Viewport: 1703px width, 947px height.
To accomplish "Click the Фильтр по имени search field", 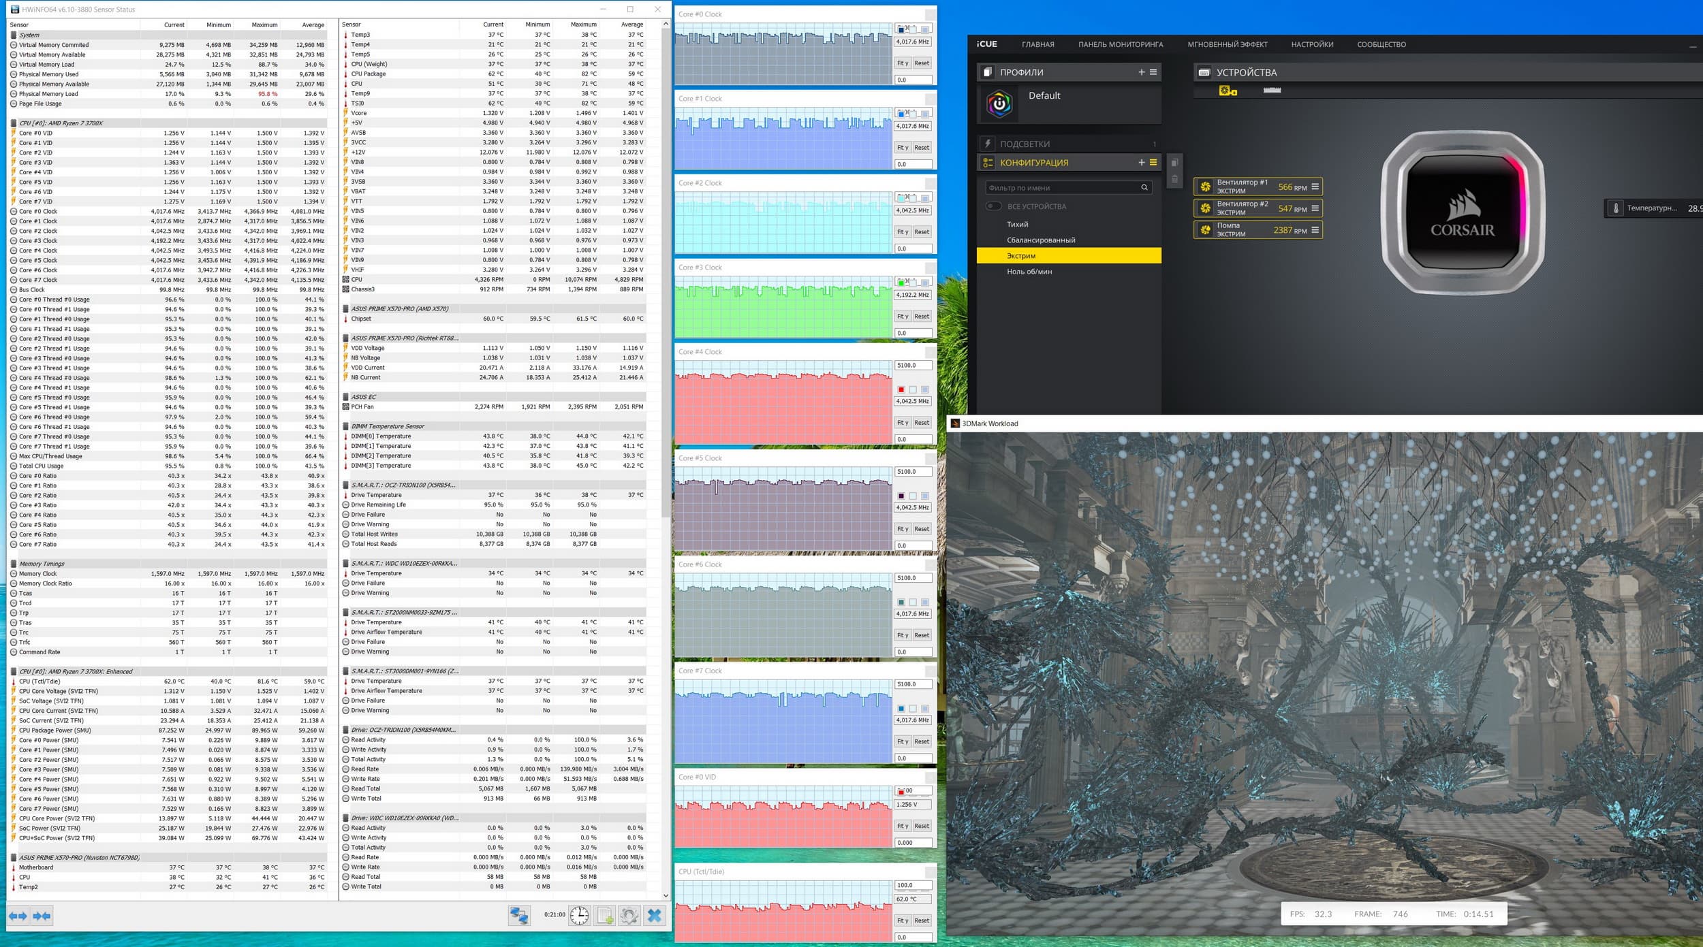I will (x=1061, y=188).
